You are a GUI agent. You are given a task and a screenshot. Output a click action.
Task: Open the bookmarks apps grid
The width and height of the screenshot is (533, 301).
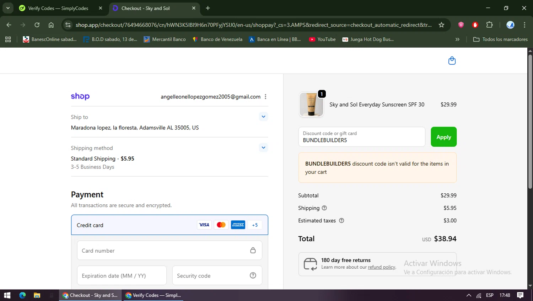coord(8,39)
